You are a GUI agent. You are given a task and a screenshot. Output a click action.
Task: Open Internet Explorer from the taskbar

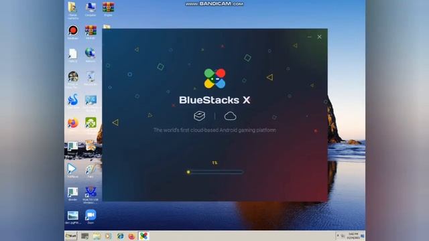pos(120,236)
